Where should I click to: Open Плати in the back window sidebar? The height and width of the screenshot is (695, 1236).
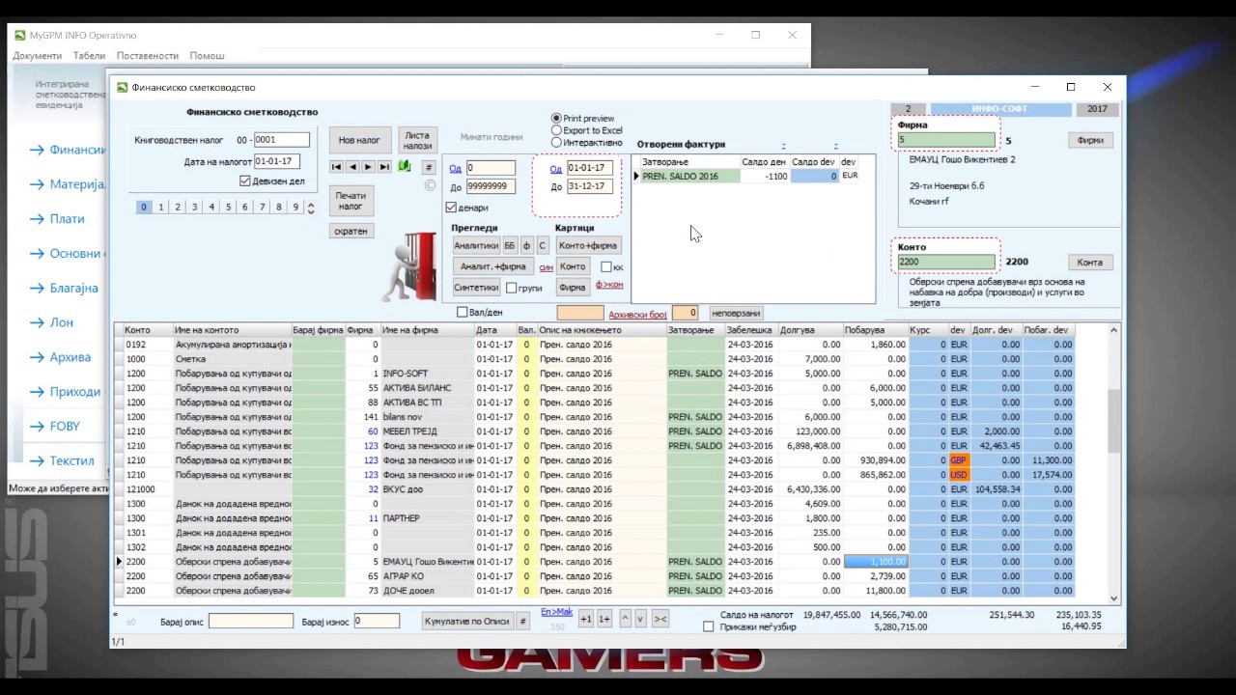[57, 219]
